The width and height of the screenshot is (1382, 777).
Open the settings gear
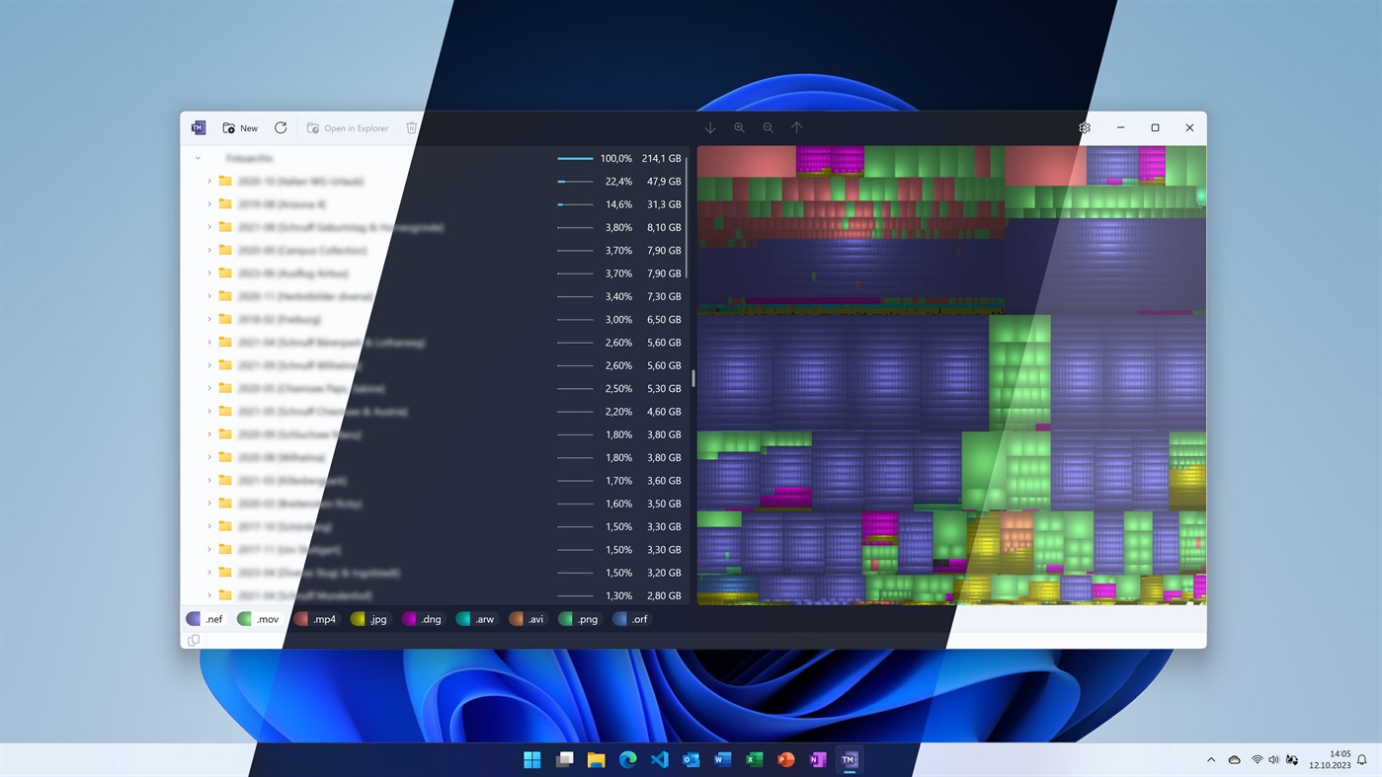(1084, 127)
